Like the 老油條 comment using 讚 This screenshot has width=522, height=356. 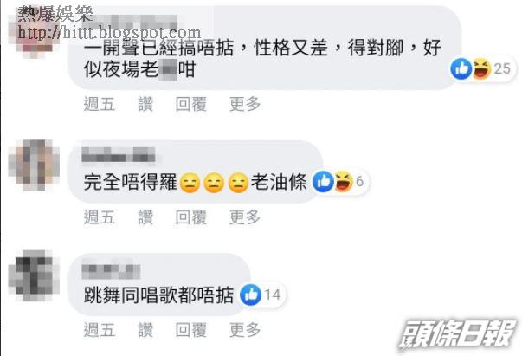pyautogui.click(x=145, y=217)
